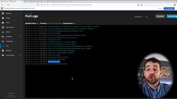Click the Critical libusb_init failed log line
Screen dimensions: 177x99
57,64
